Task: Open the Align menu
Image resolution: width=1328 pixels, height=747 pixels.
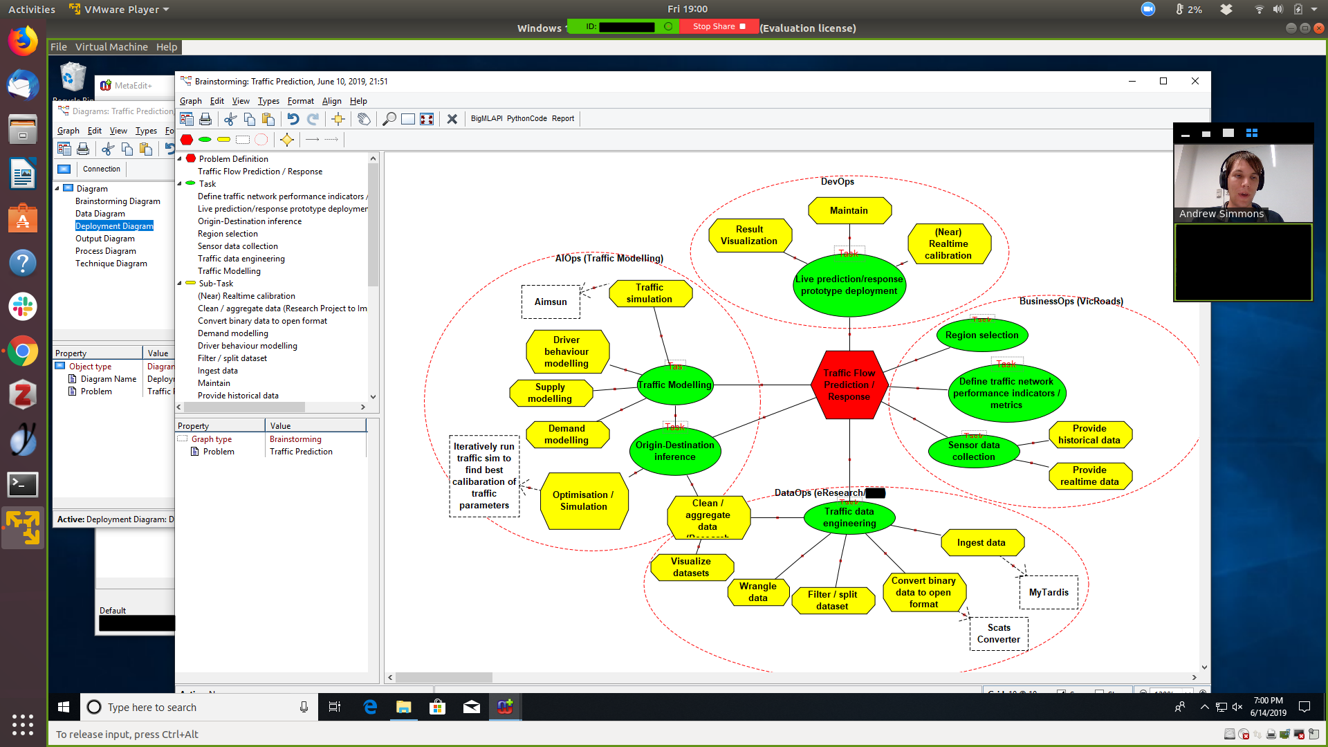Action: [x=331, y=101]
